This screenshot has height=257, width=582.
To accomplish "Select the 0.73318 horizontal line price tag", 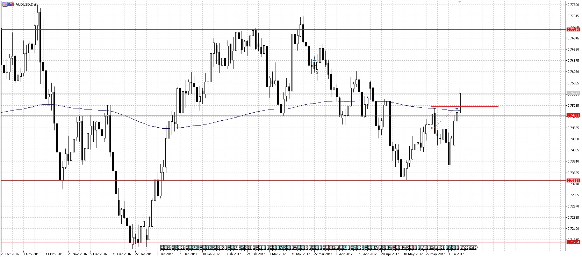I will pos(573,180).
